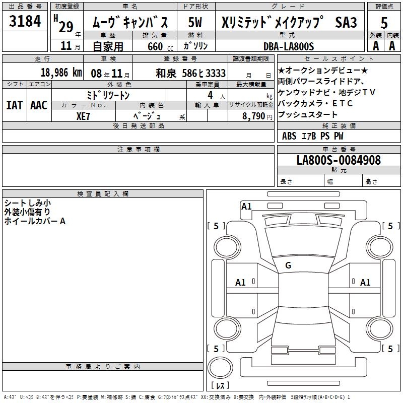Click interior color ベージュ
The image size is (403, 403).
(147, 116)
